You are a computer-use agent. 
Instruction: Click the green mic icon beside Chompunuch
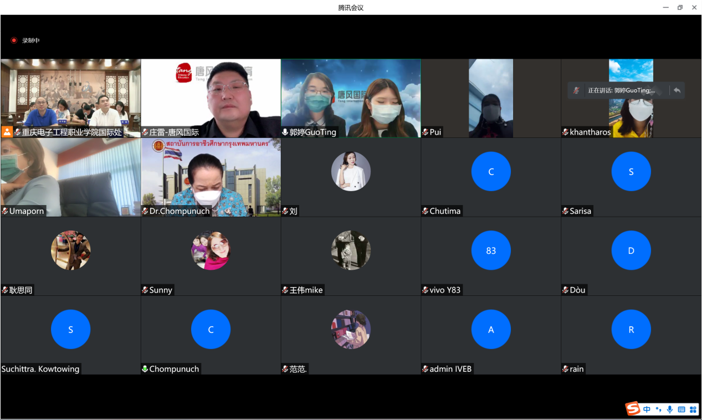point(145,369)
